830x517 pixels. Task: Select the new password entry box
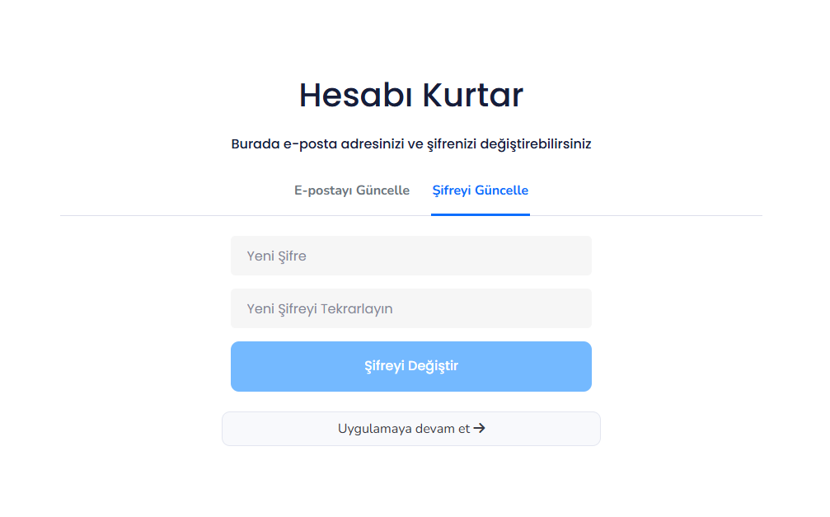click(x=410, y=255)
